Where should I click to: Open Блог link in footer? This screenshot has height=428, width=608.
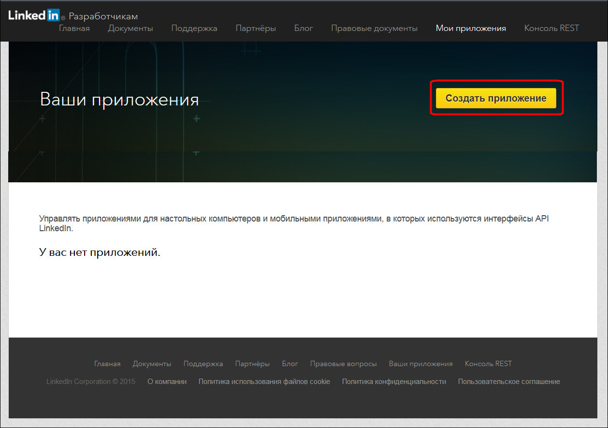coord(290,364)
